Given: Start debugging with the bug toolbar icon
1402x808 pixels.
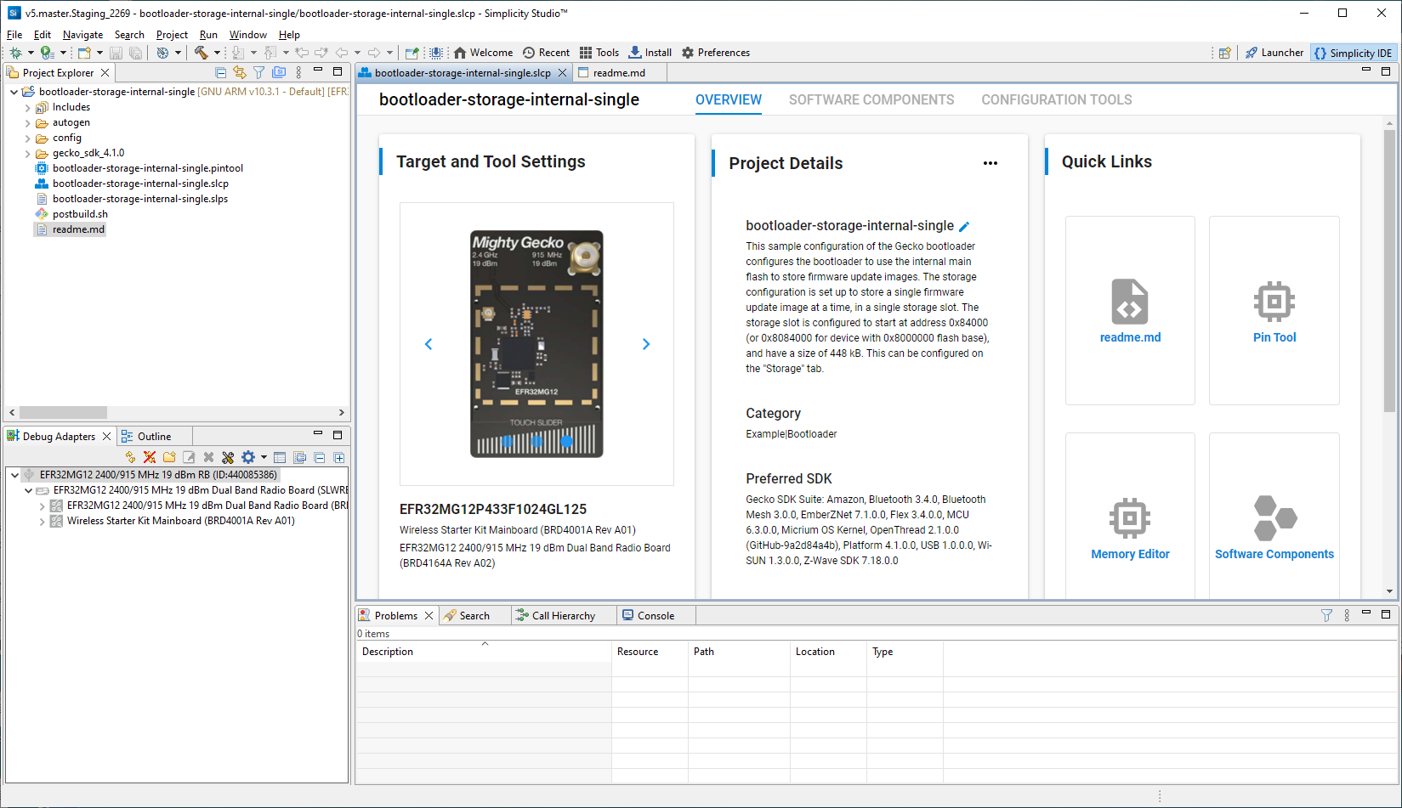Looking at the screenshot, I should [17, 53].
